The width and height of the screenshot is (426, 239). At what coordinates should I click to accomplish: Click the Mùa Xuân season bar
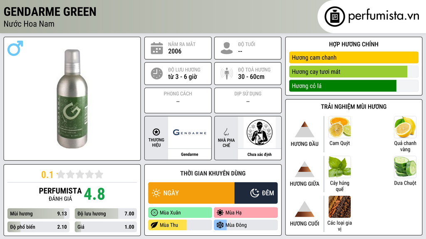[x=180, y=213]
